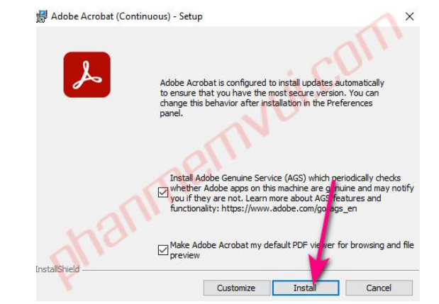Viewport: 439px width, 304px height.
Task: Open the Customize installation options
Action: tap(237, 288)
